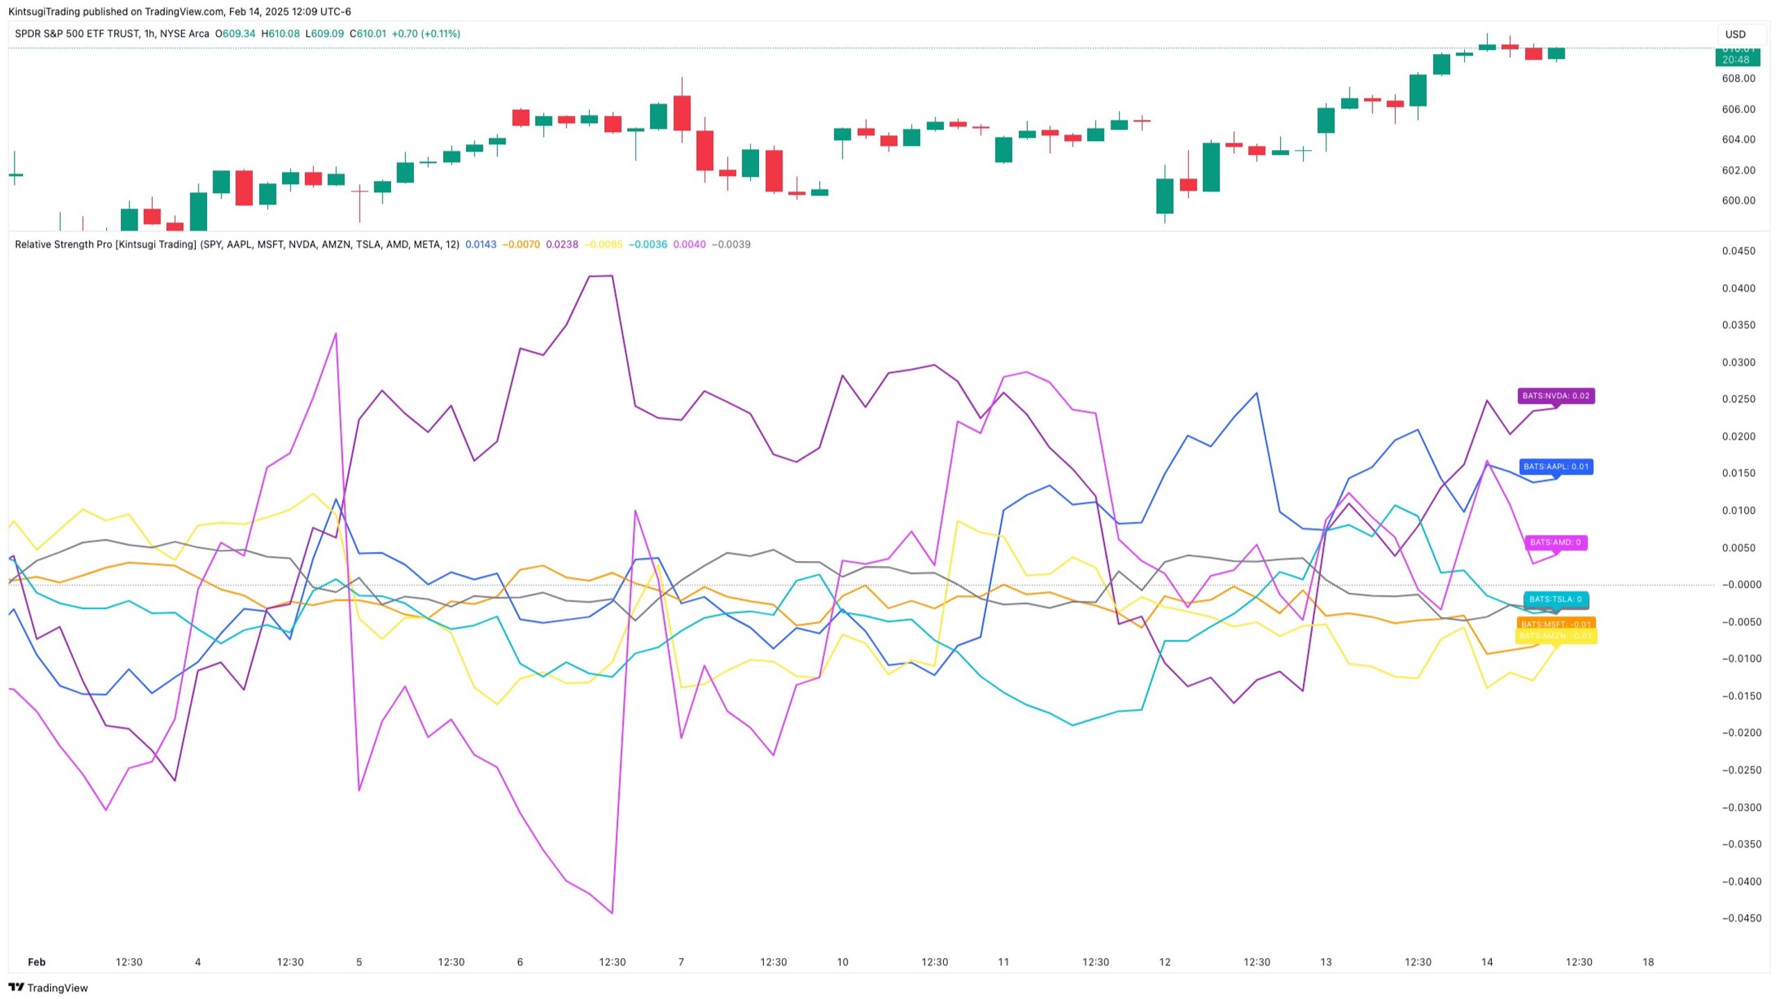Click the KintsugiTrading published header text
1778x999 pixels.
coord(179,12)
